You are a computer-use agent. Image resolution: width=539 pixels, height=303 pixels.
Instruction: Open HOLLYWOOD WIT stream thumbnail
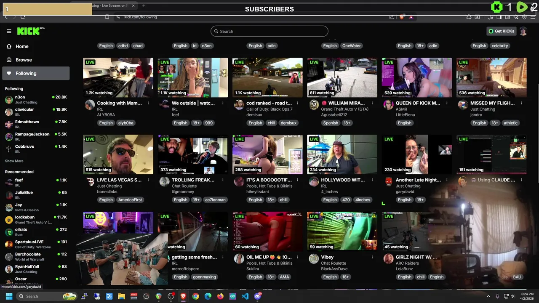pos(342,154)
